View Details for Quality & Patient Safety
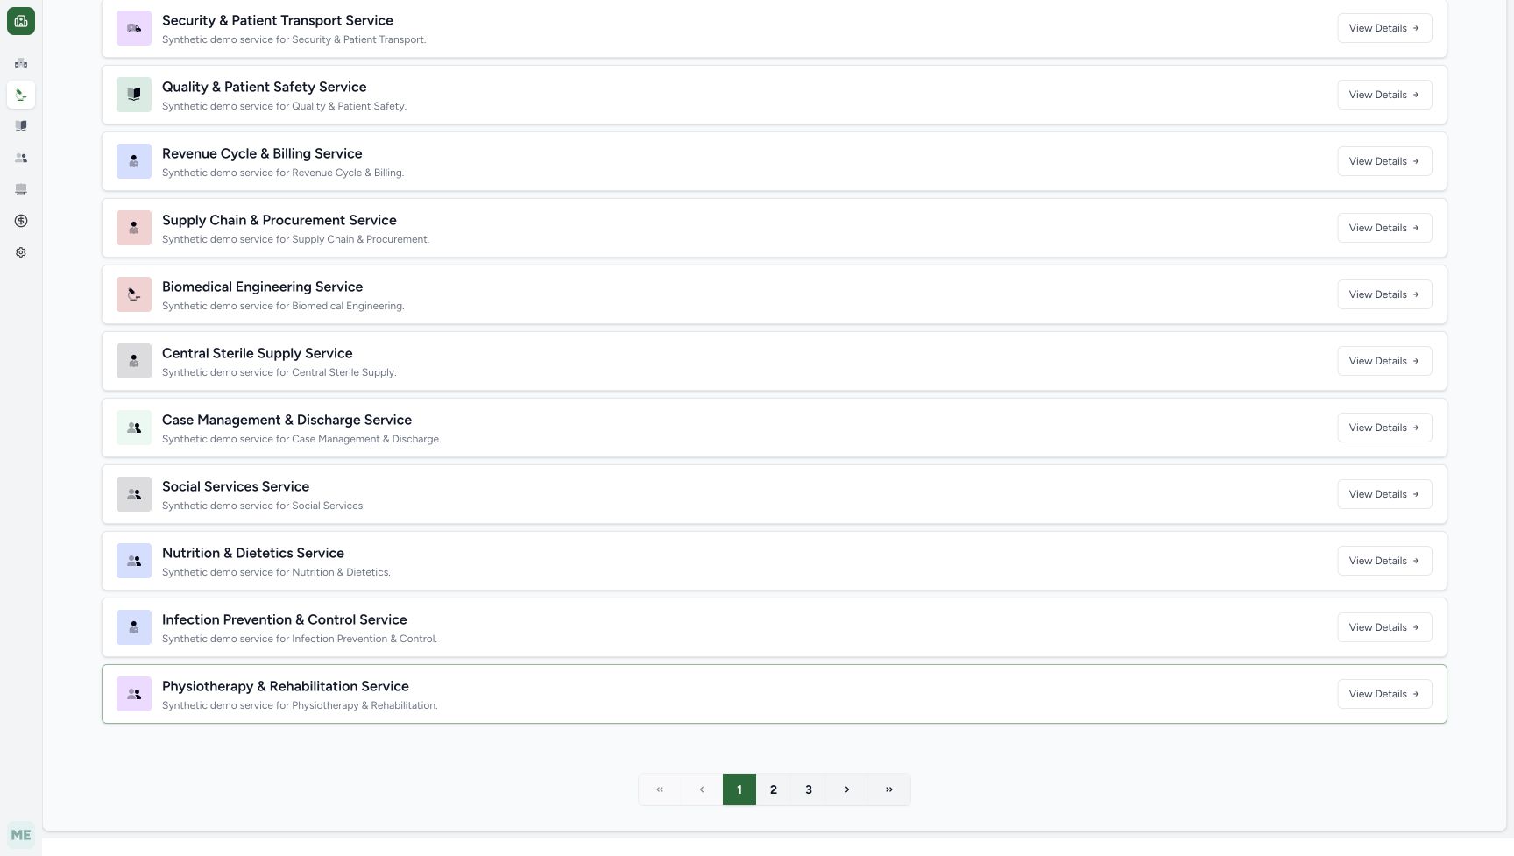 [1384, 95]
